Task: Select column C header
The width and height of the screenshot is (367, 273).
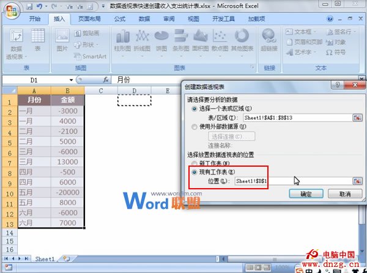Action: pyautogui.click(x=101, y=90)
